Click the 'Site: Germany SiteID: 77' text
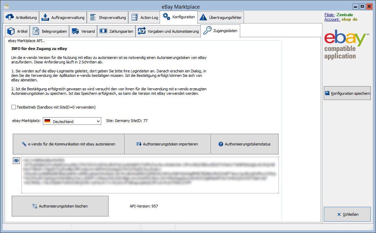Image resolution: width=376 pixels, height=233 pixels. click(127, 121)
